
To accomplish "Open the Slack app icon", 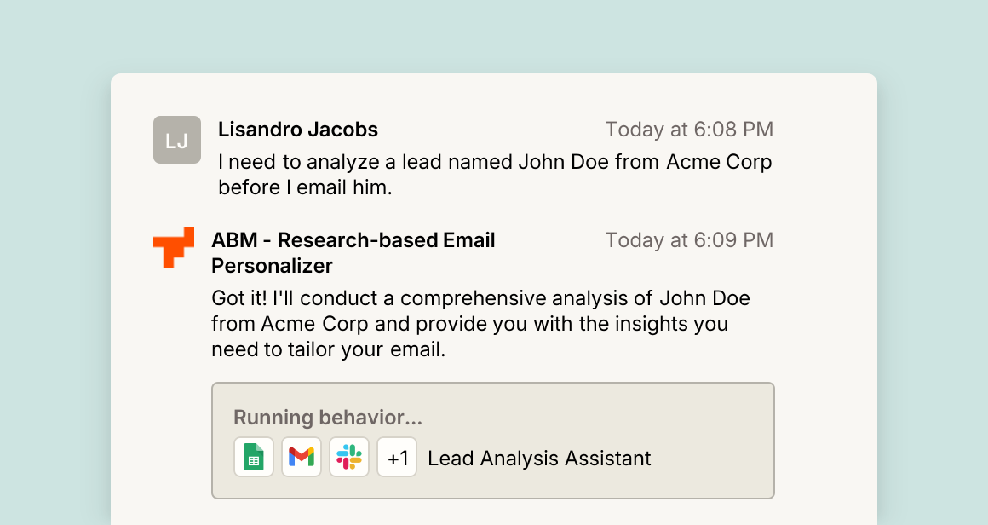I will (349, 457).
